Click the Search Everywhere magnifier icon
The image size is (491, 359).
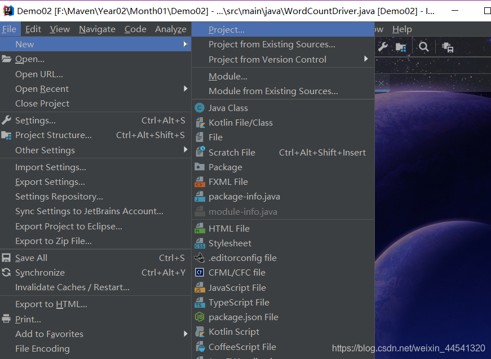pyautogui.click(x=424, y=47)
